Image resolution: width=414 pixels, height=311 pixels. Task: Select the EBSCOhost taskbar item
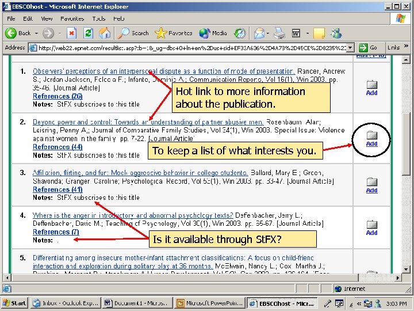[x=282, y=303]
